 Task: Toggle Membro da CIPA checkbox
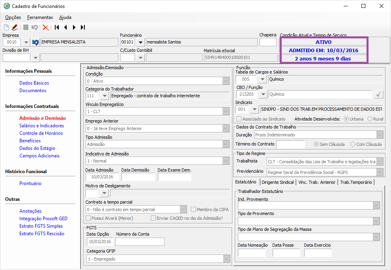click(x=193, y=209)
